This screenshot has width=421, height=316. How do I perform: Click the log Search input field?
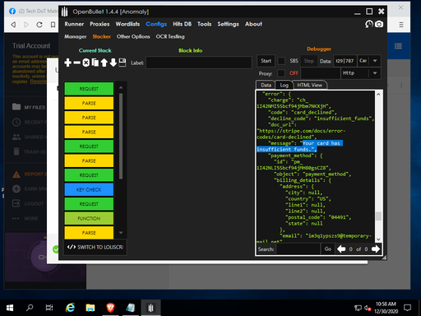[x=298, y=249]
